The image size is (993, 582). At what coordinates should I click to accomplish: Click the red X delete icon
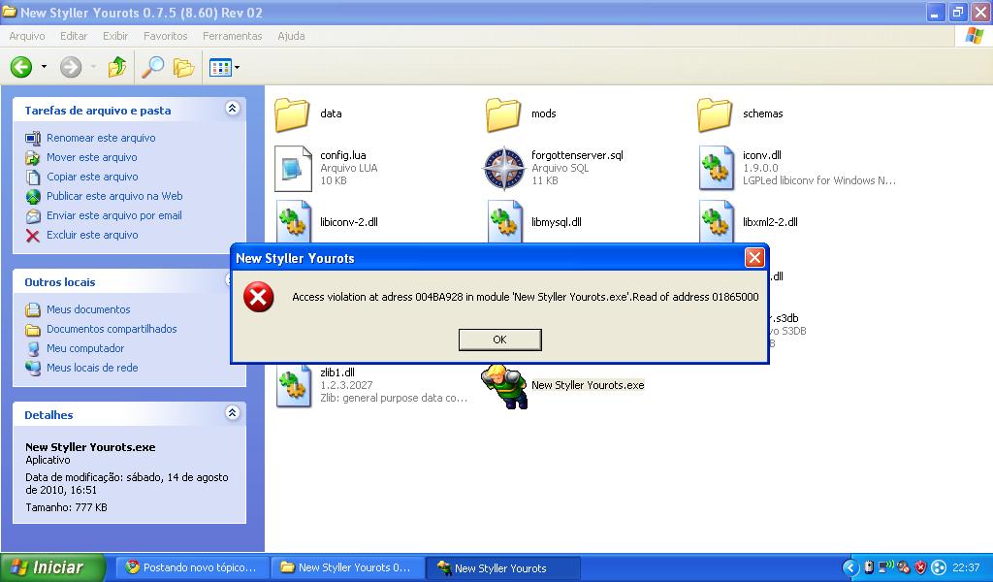point(32,236)
